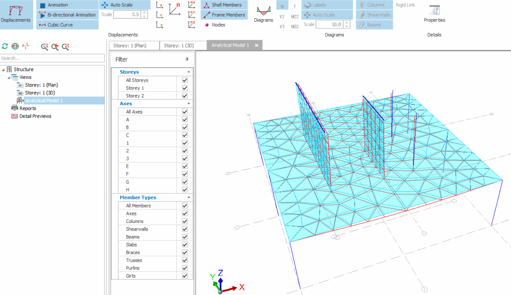Switch to the Storey: 1 (Plan) tab
The image size is (511, 295).
click(x=130, y=46)
